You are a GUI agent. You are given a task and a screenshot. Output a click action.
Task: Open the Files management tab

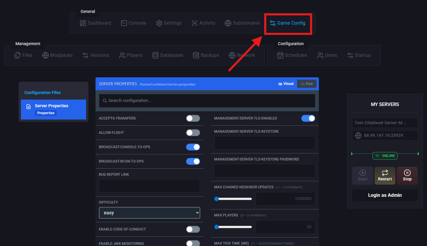coord(24,55)
